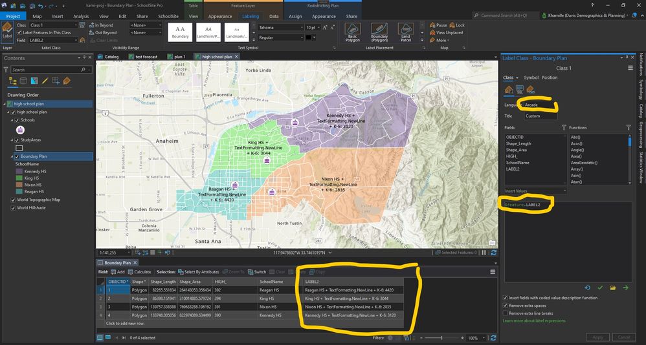Uncheck Label Features In This Class
The image size is (646, 345).
19,32
